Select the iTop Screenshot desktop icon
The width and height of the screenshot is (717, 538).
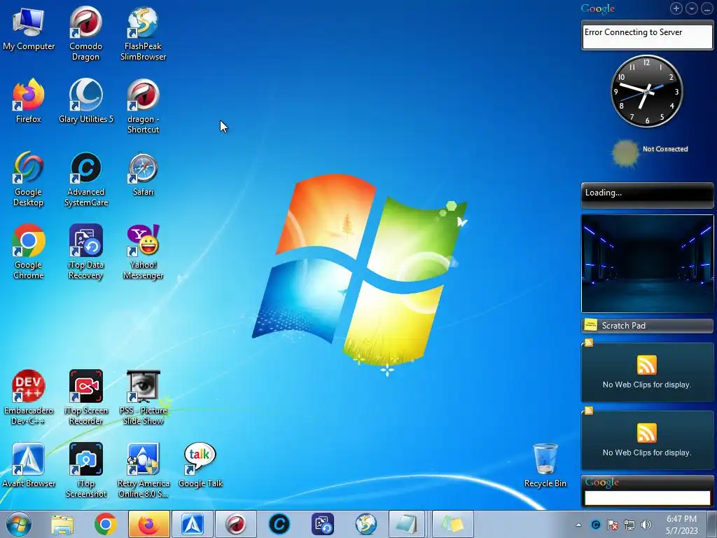click(85, 470)
